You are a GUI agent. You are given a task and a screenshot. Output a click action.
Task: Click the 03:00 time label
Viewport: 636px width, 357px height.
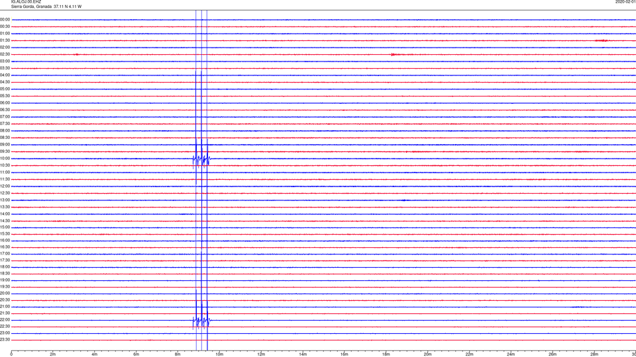[x=5, y=61]
